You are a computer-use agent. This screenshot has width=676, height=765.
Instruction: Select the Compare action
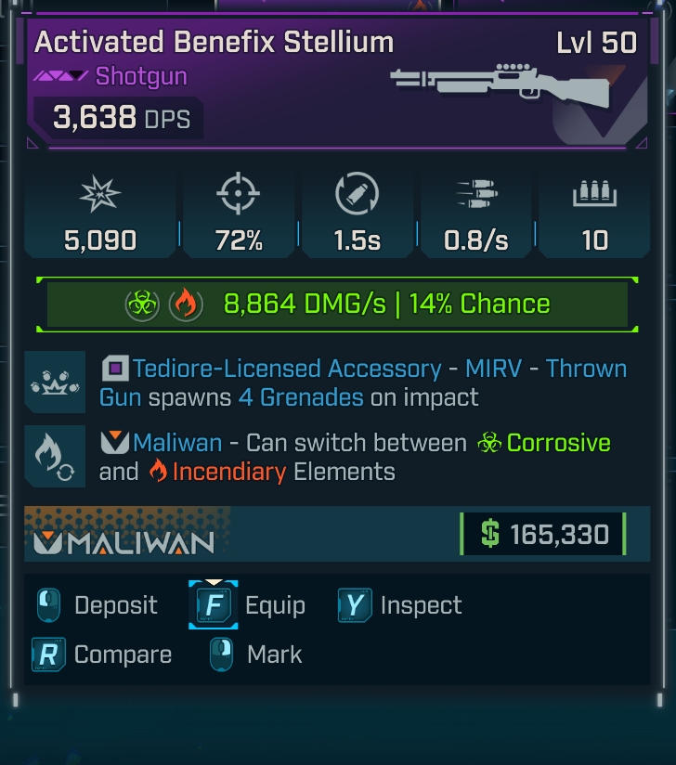coord(101,655)
